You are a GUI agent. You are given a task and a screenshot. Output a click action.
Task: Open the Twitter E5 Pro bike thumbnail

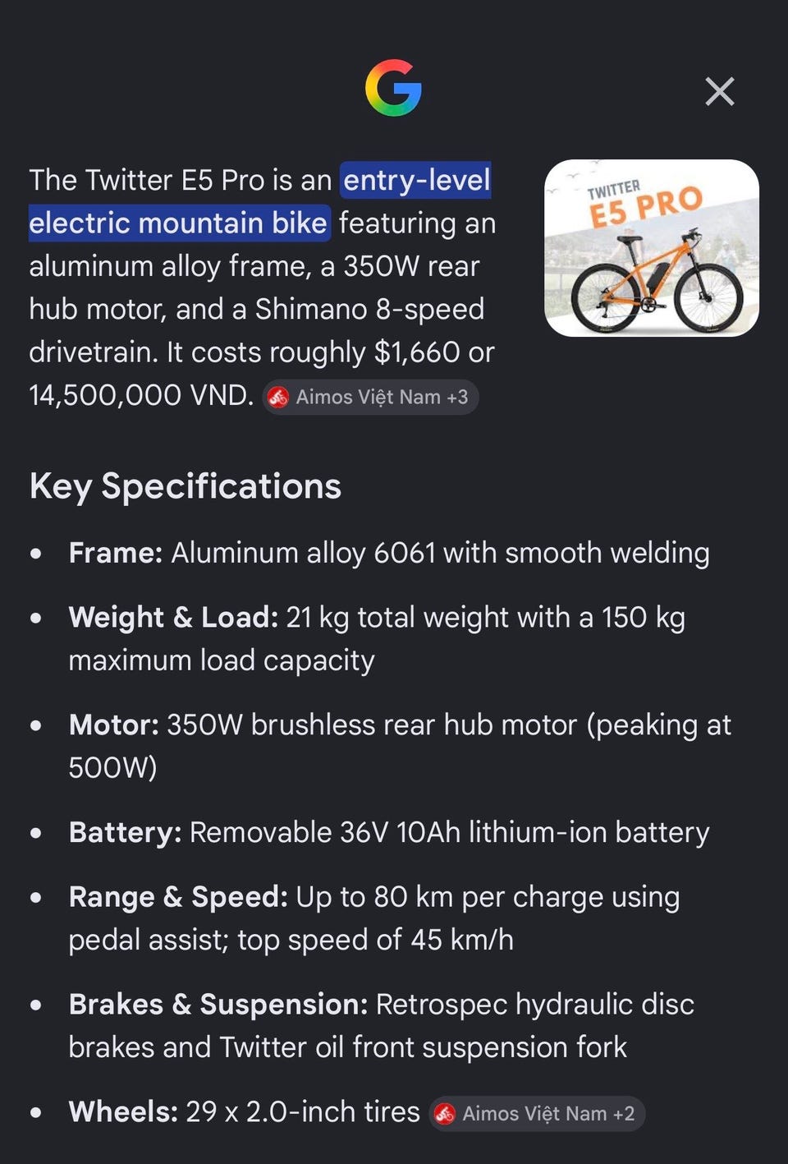pos(652,248)
